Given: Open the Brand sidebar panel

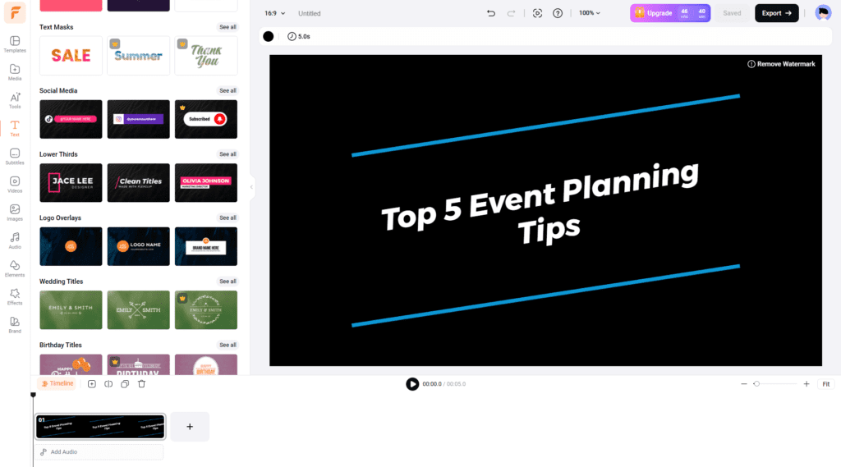Looking at the screenshot, I should (x=15, y=325).
